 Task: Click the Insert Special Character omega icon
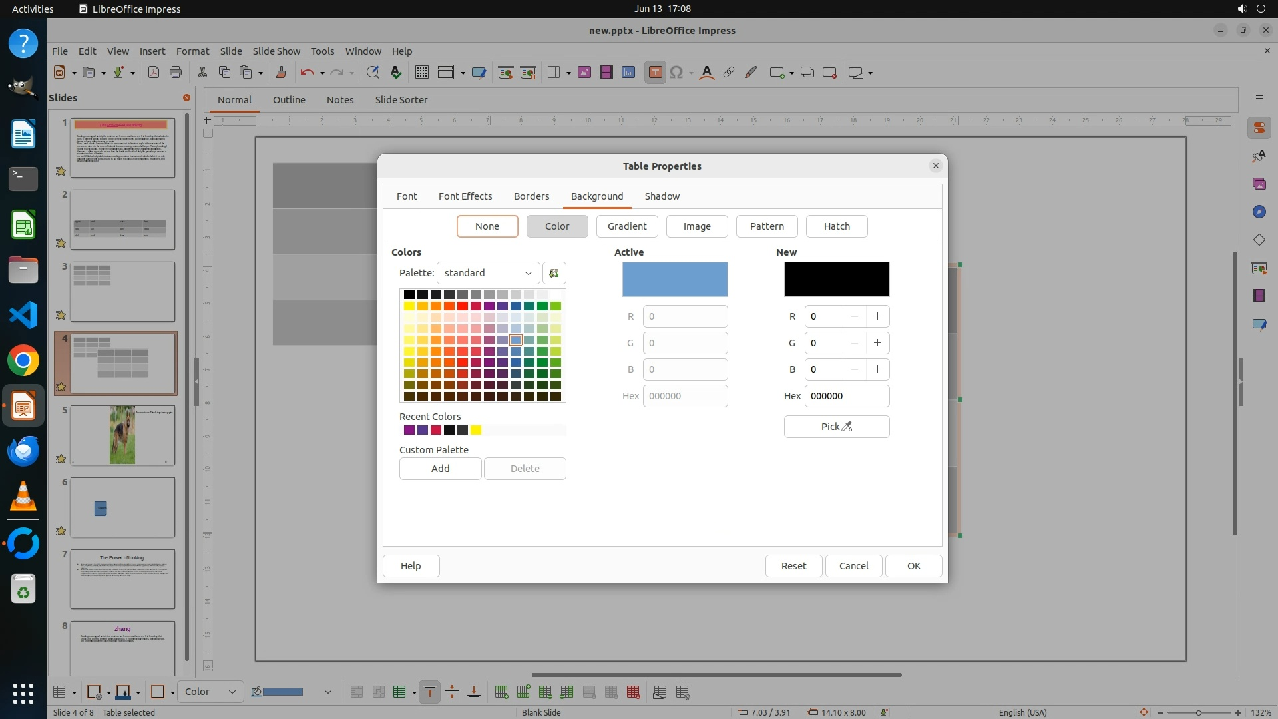(x=676, y=73)
